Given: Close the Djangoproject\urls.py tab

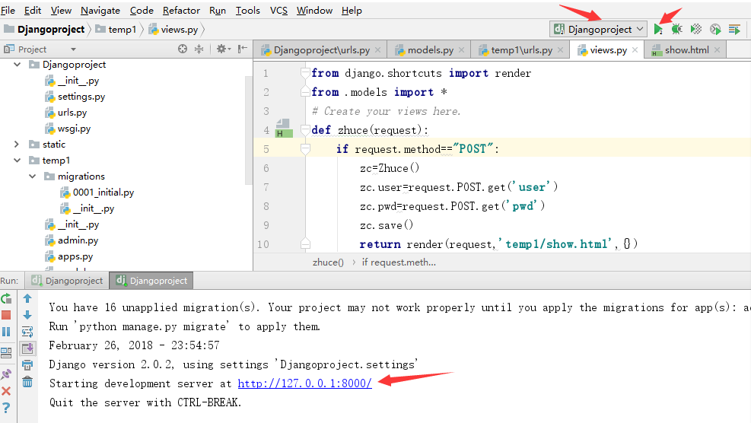Looking at the screenshot, I should 378,49.
